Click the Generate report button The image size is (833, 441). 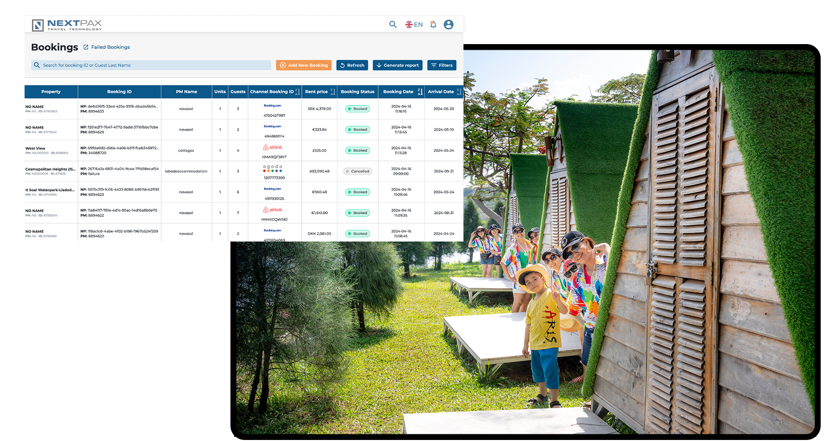pos(397,65)
